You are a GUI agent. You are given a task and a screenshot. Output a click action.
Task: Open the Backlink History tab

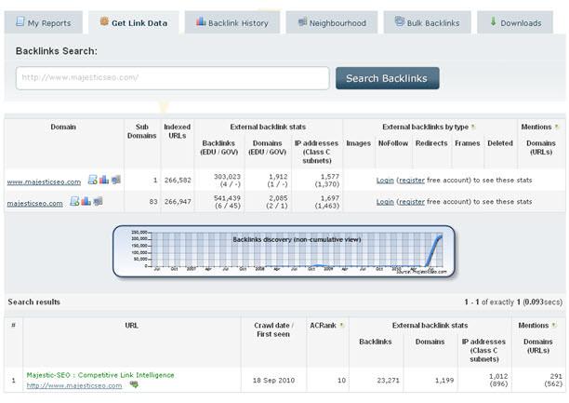click(x=232, y=22)
